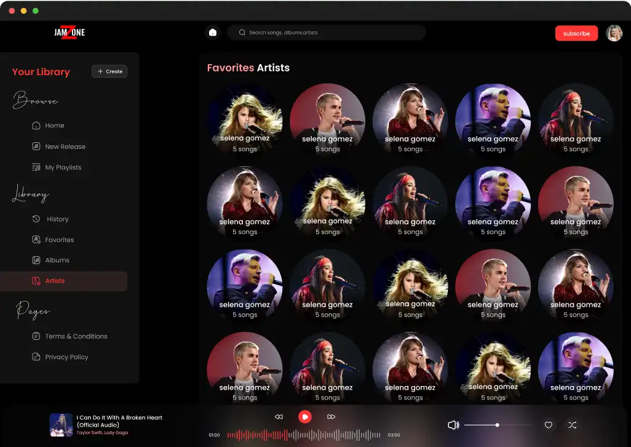Screen dimensions: 631x447
Task: Click the My Playlists icon
Action: click(x=36, y=167)
